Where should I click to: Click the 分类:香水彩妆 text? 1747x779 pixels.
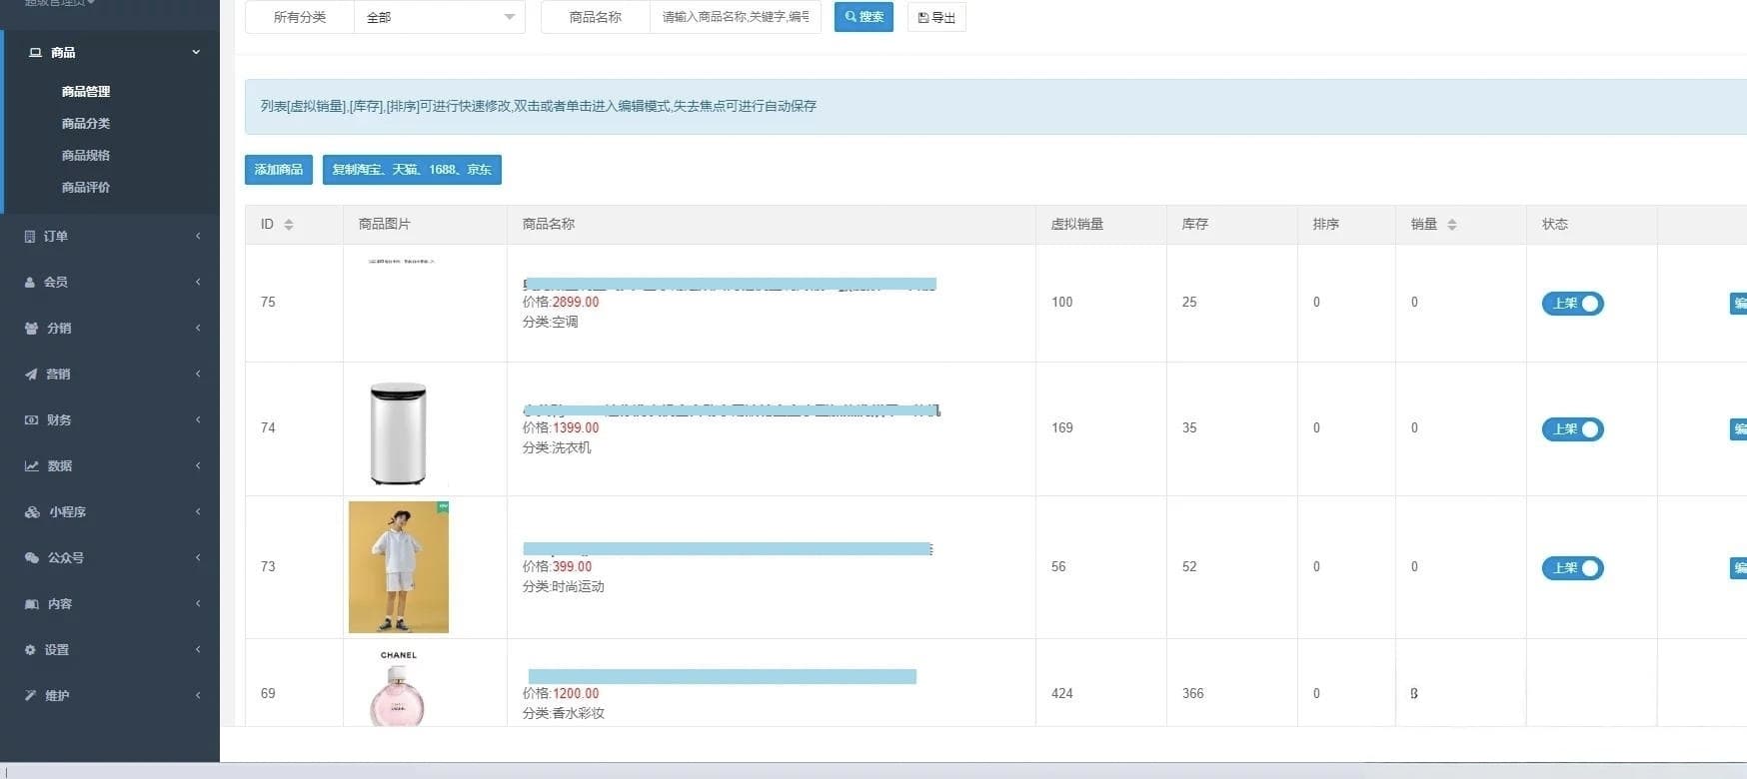coord(564,714)
